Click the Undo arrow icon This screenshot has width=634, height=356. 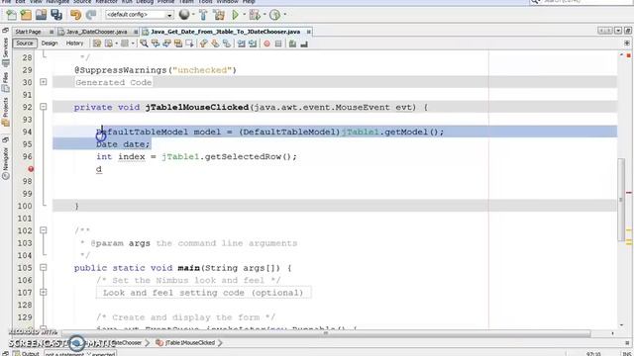coord(75,15)
